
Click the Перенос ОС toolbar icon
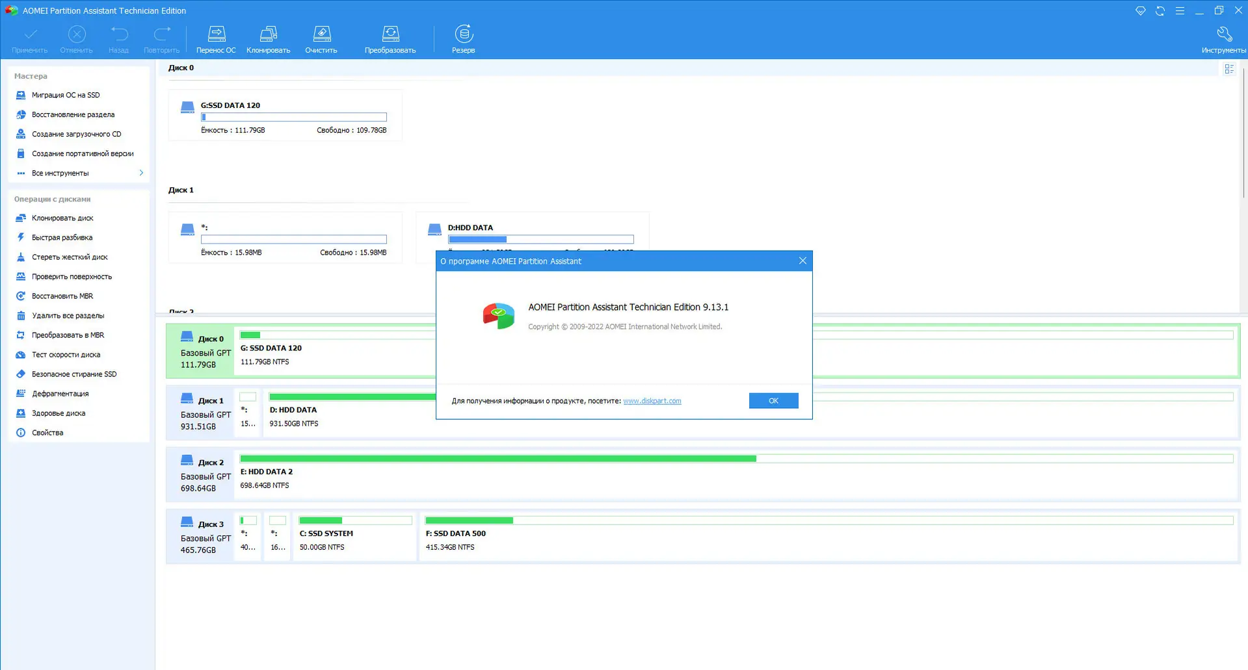[x=216, y=39]
